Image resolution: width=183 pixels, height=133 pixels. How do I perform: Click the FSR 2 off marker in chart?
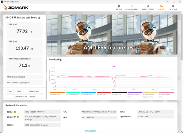56,84
